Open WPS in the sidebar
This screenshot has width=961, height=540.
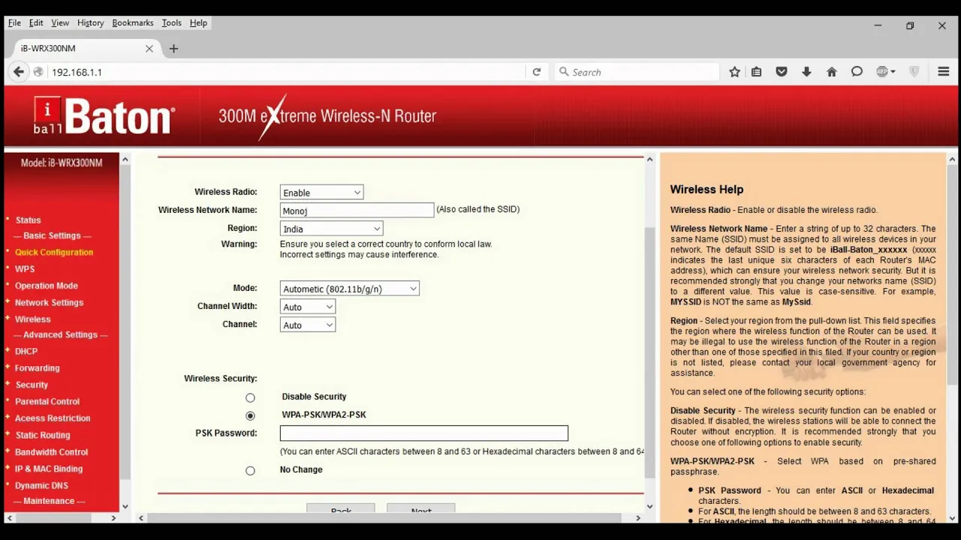click(x=25, y=268)
